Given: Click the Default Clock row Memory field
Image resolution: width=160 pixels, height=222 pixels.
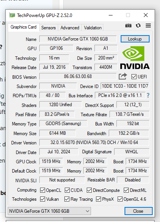Looking at the screenshot, I should point(95,171).
